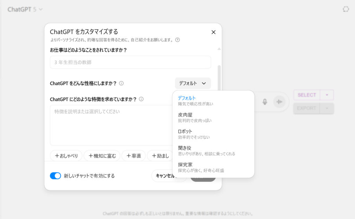Click info icon next to personality question
Screen dimensions: 355x219
pyautogui.click(x=121, y=83)
